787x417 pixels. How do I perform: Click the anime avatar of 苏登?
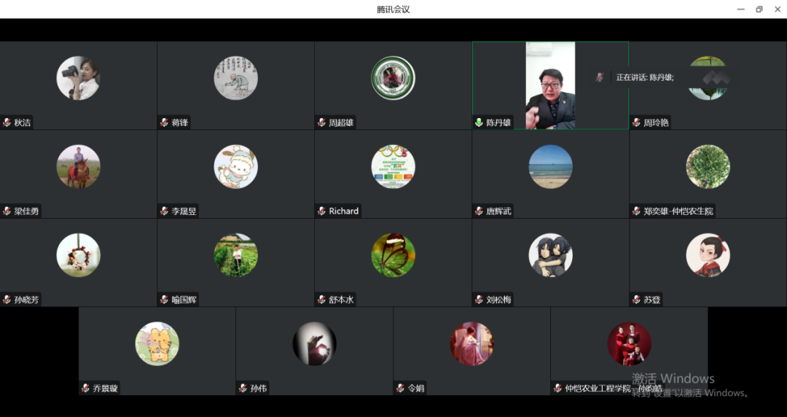tap(708, 255)
